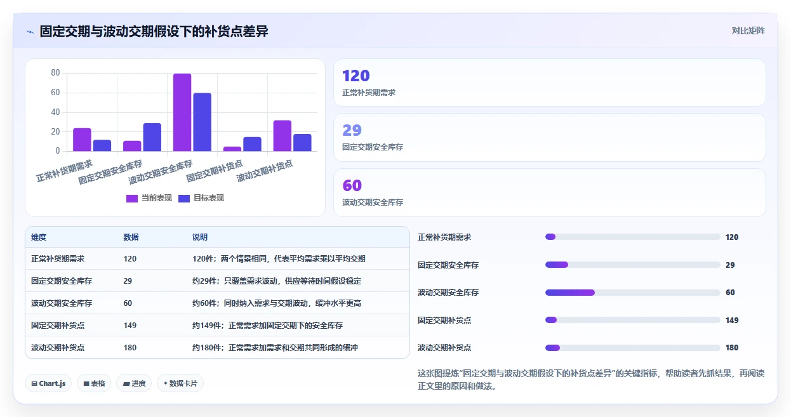Click the 维度 table column header

(x=39, y=237)
